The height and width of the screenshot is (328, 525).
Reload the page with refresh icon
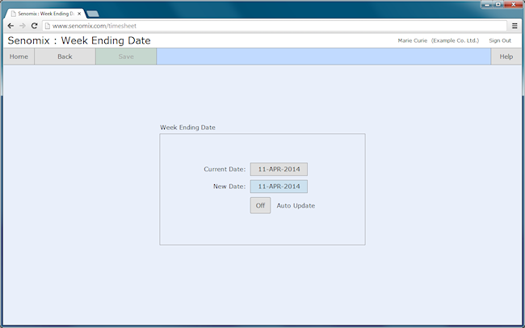tap(34, 26)
